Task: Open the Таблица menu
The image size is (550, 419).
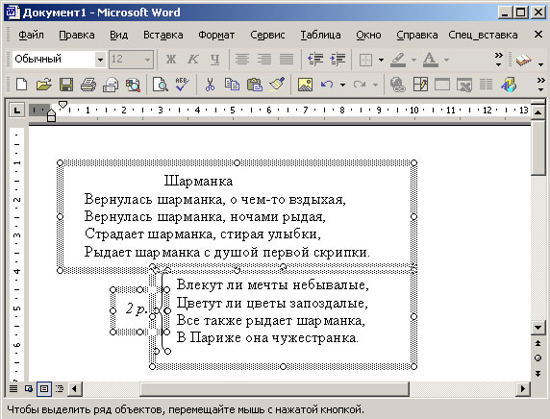Action: (x=320, y=35)
